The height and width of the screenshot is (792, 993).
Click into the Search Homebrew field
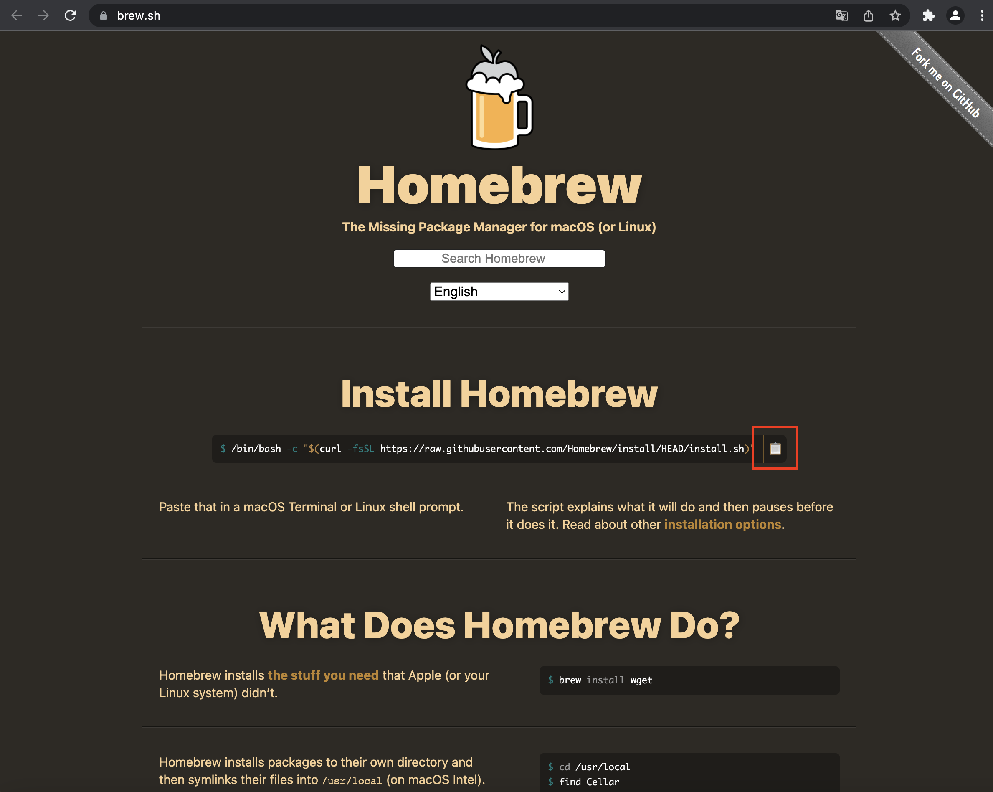(x=499, y=259)
